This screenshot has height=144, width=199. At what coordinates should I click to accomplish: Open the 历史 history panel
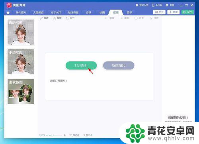139,18
